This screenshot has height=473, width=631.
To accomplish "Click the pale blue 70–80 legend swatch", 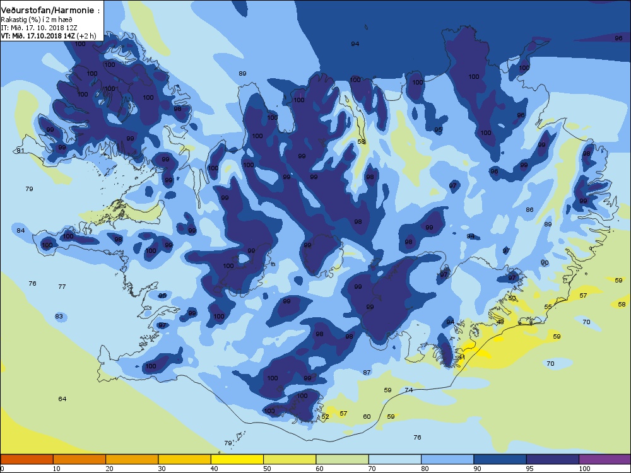I will 395,459.
